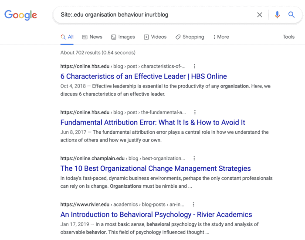Open An Introduction to Behavioral Psychology link
This screenshot has width=305, height=240.
pos(156,215)
